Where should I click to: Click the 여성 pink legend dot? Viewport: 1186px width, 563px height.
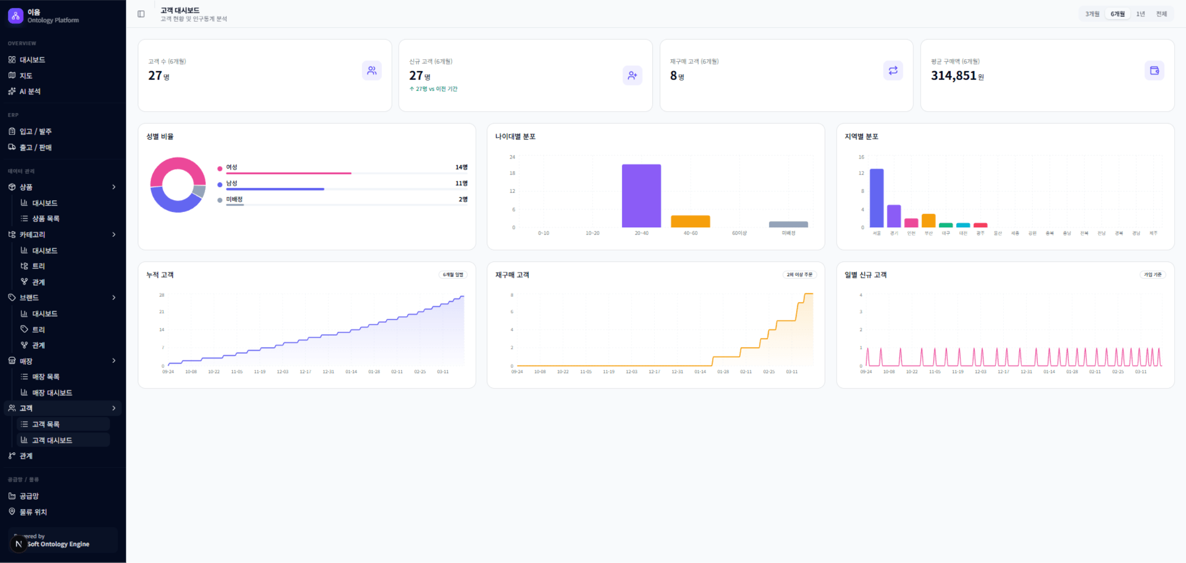click(x=219, y=169)
